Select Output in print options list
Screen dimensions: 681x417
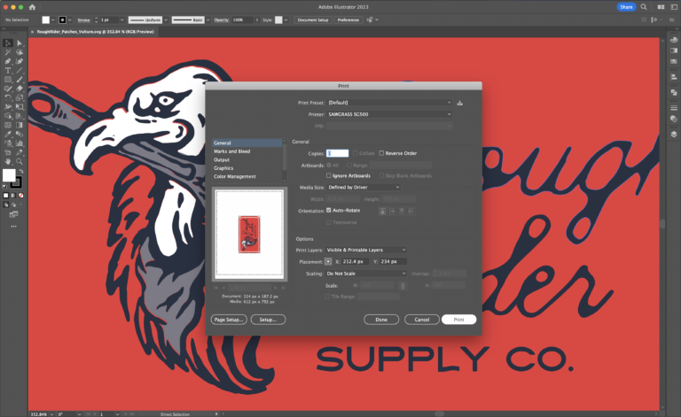[247, 159]
